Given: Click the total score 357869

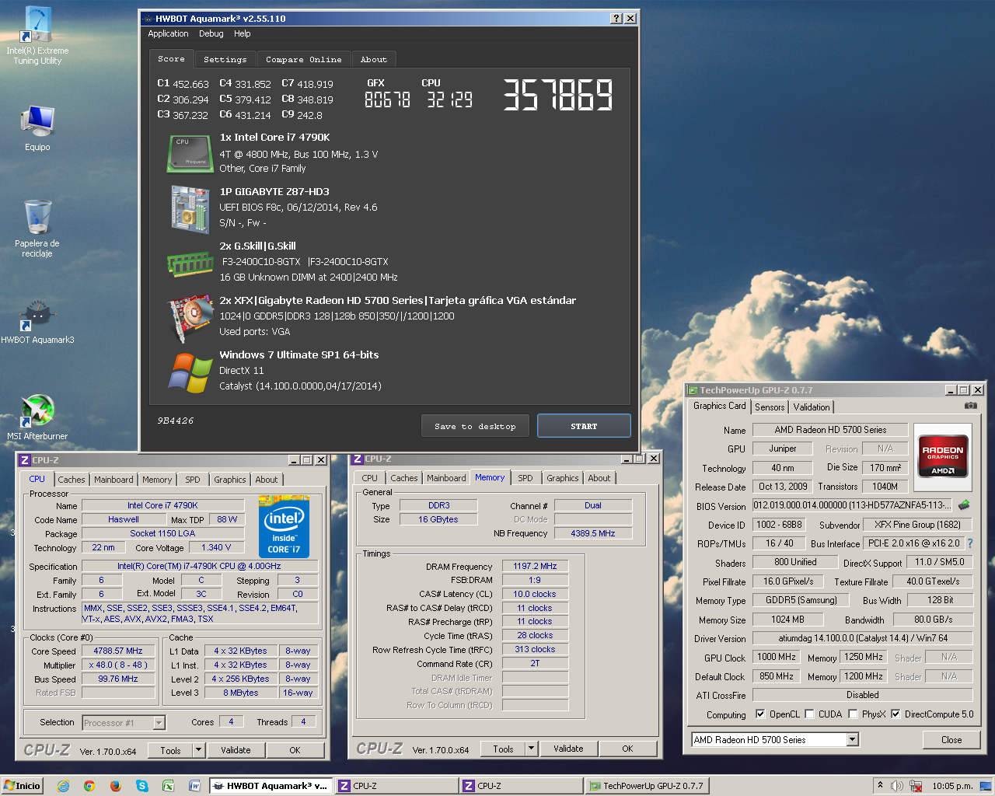Looking at the screenshot, I should [557, 95].
